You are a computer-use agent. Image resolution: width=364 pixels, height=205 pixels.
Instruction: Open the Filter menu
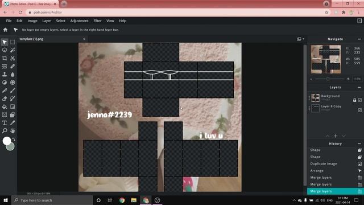pyautogui.click(x=97, y=20)
